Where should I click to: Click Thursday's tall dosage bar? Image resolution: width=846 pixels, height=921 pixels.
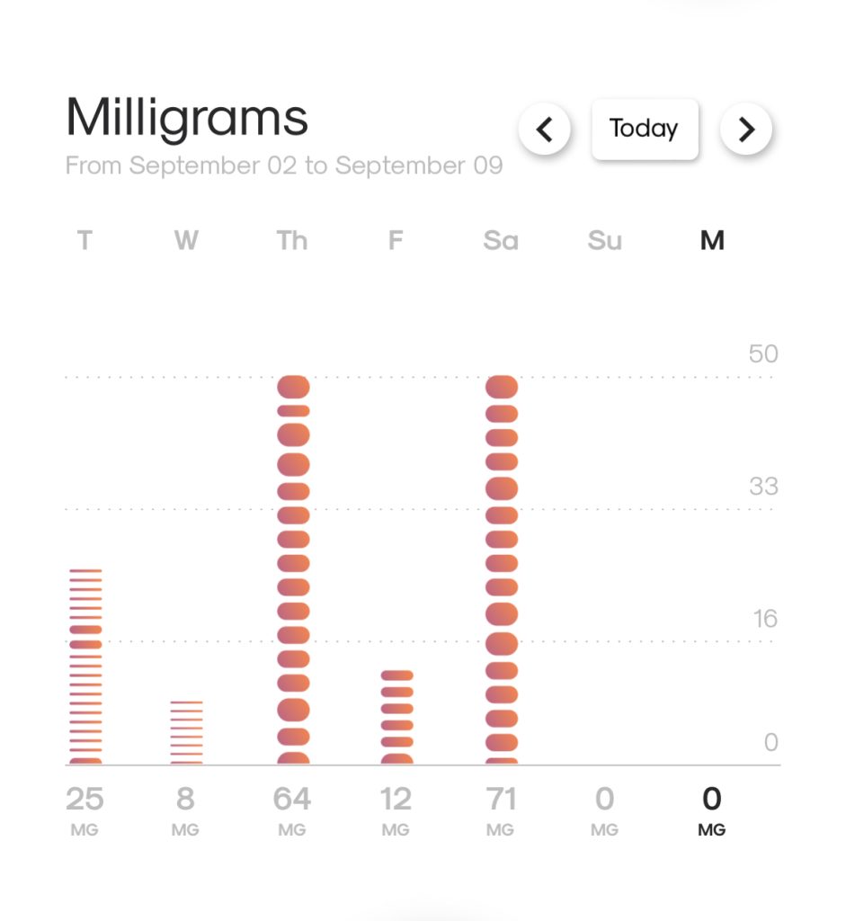pos(293,570)
